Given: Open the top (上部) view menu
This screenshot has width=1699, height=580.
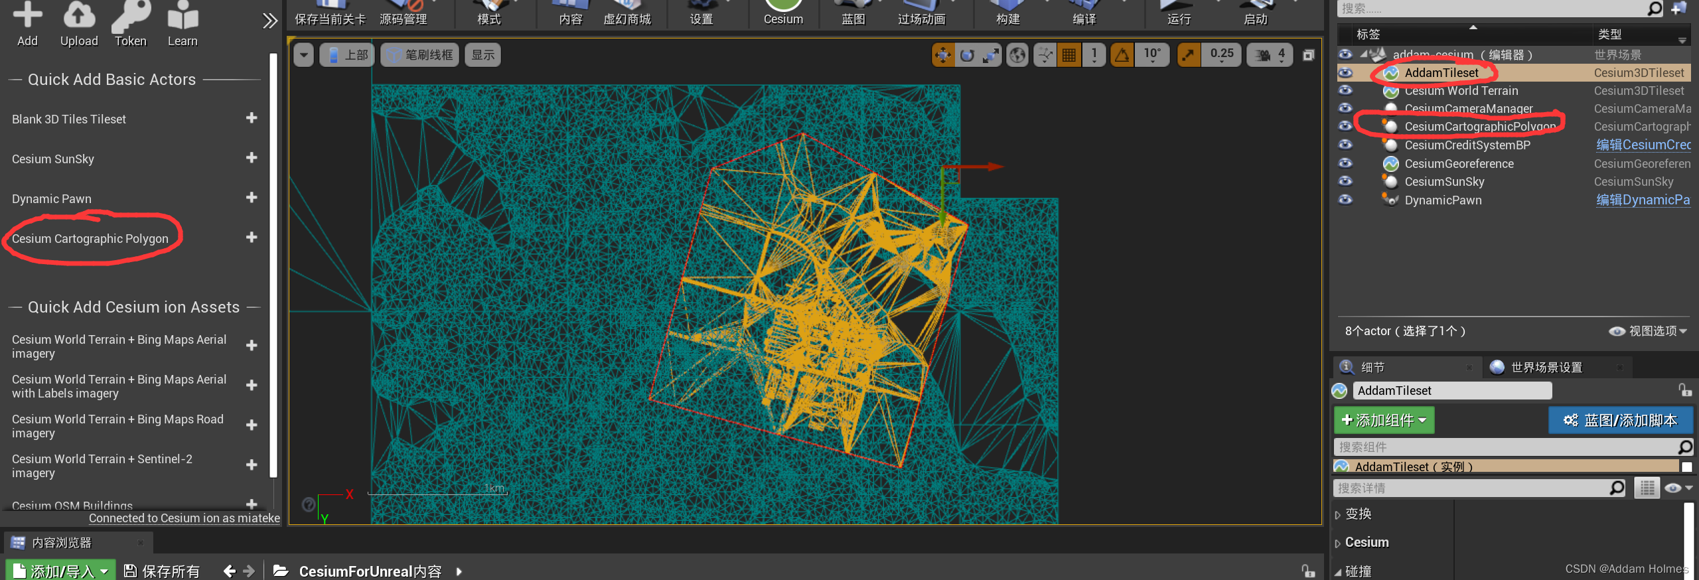Looking at the screenshot, I should click(x=347, y=55).
